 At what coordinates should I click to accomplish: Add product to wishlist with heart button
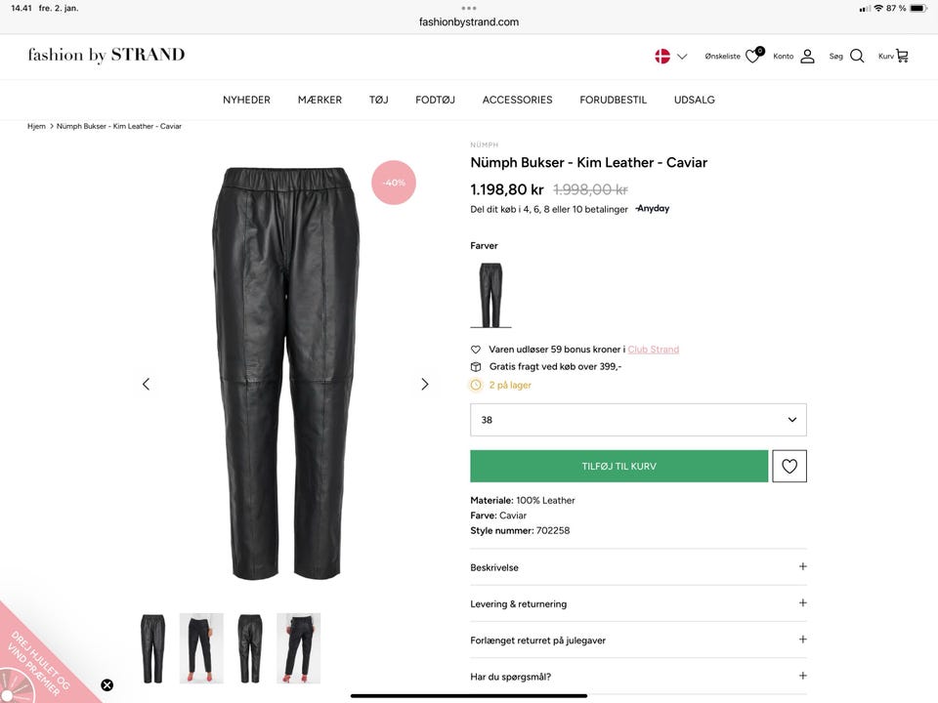click(789, 466)
